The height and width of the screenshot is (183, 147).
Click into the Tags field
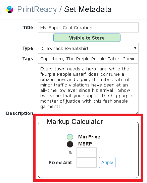point(88,59)
